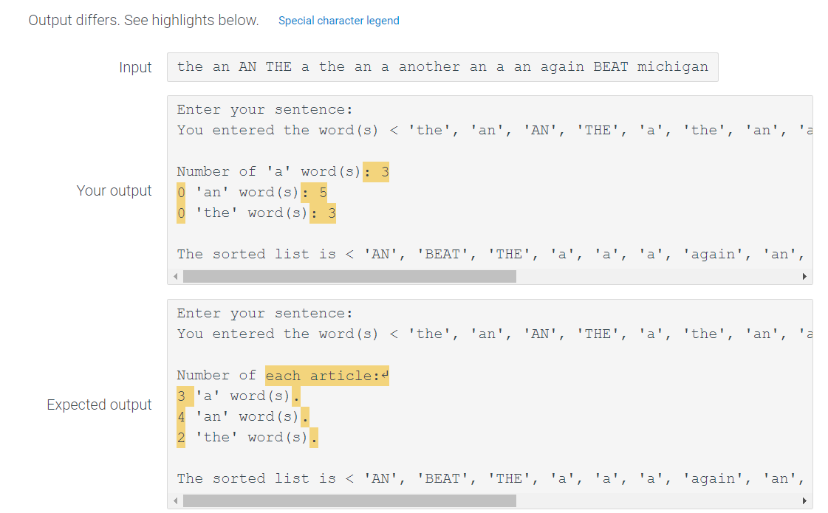
Task: Click the left scroll arrow under Your output
Action: click(x=174, y=275)
